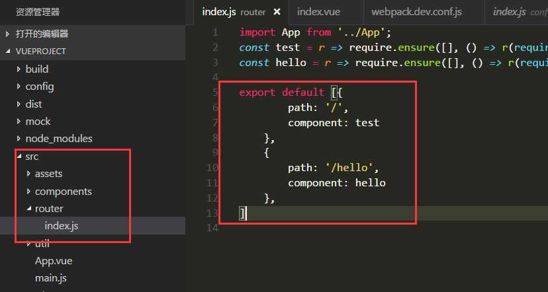Select the components folder
The image size is (548, 292).
pos(64,192)
